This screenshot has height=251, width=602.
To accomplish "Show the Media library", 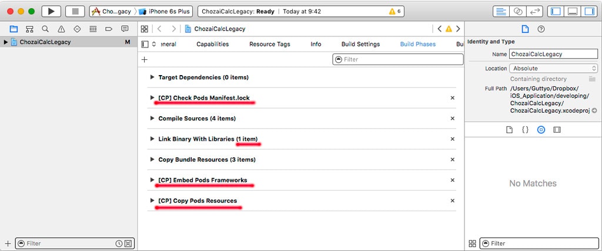I will coord(557,130).
